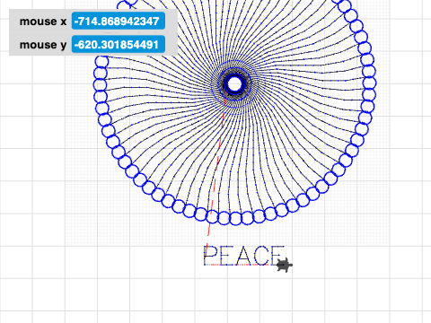Click the letter C in PEACE
This screenshot has width=431, height=323.
coord(260,256)
